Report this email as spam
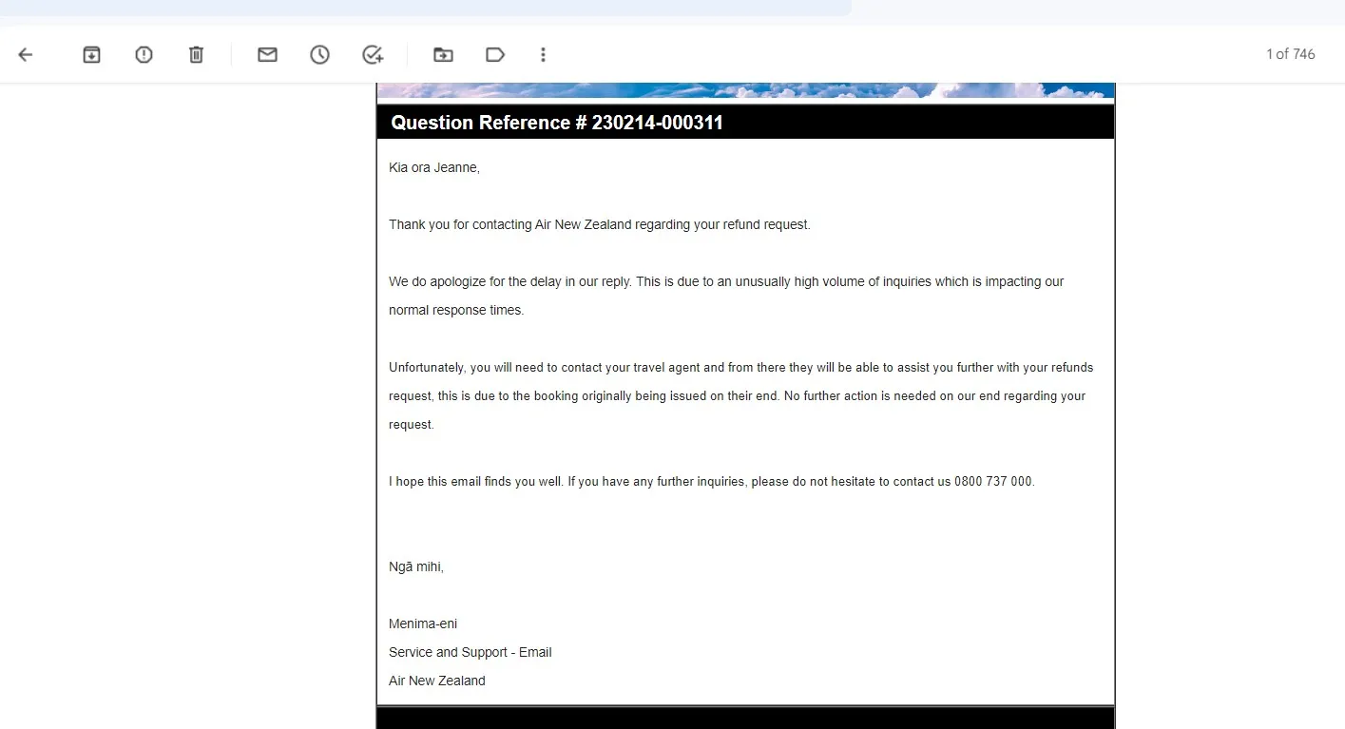Image resolution: width=1345 pixels, height=729 pixels. tap(144, 55)
